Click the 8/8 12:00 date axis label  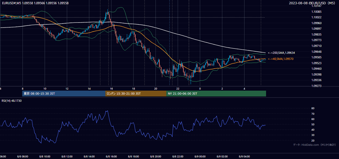67,157
